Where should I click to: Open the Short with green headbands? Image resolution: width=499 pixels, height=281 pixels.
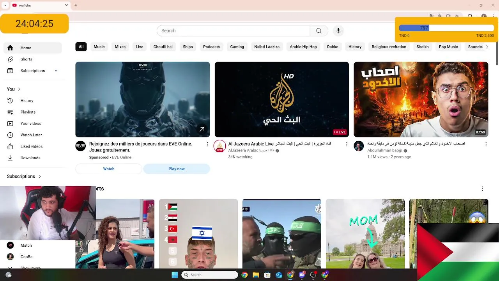coord(282,234)
